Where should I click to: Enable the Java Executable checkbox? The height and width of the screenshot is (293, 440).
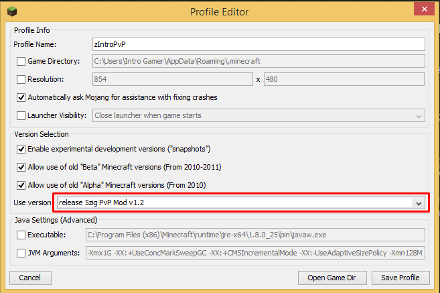21,235
